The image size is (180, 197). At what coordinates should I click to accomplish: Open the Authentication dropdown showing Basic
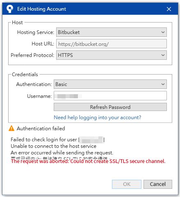[x=110, y=84]
